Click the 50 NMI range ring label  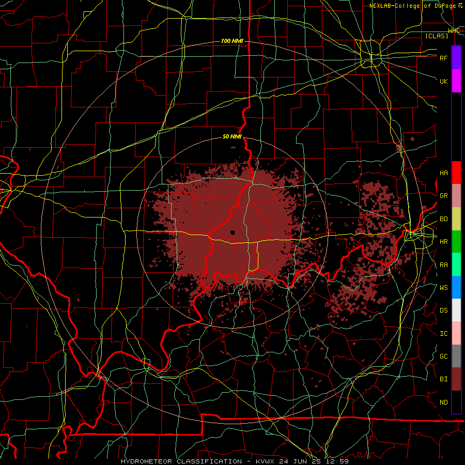pyautogui.click(x=232, y=136)
